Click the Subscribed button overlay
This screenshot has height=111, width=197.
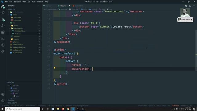tap(185, 20)
